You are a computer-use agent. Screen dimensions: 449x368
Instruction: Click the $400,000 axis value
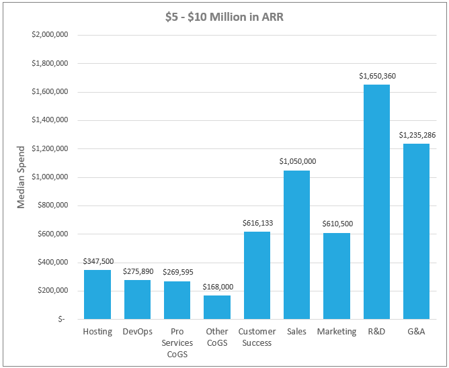[x=53, y=262]
